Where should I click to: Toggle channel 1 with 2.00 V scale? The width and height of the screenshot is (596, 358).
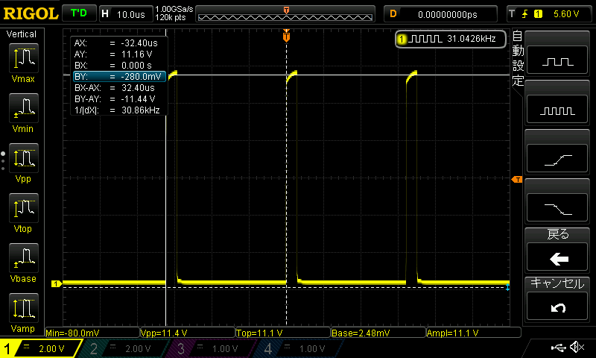click(40, 348)
